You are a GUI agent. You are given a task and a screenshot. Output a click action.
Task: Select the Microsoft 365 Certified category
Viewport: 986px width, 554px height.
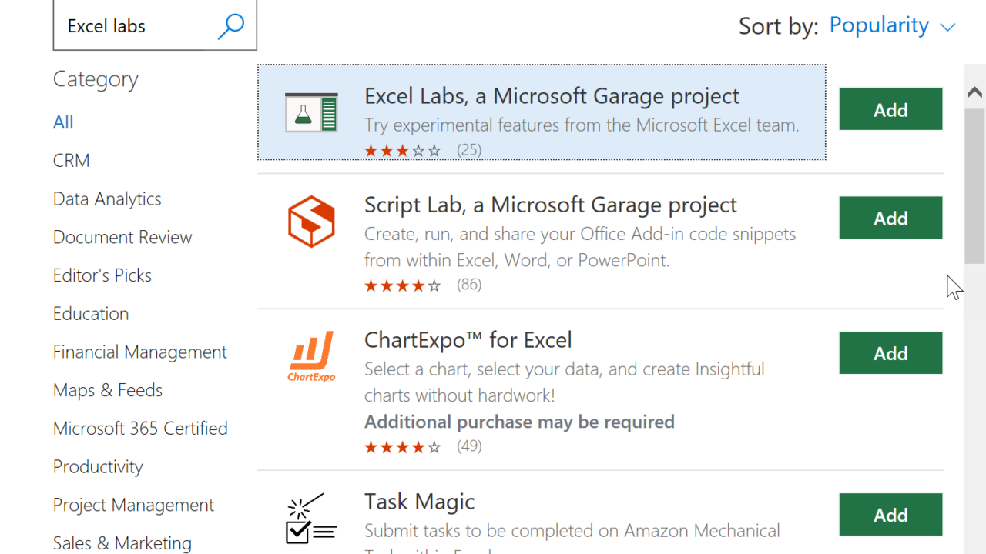[140, 429]
